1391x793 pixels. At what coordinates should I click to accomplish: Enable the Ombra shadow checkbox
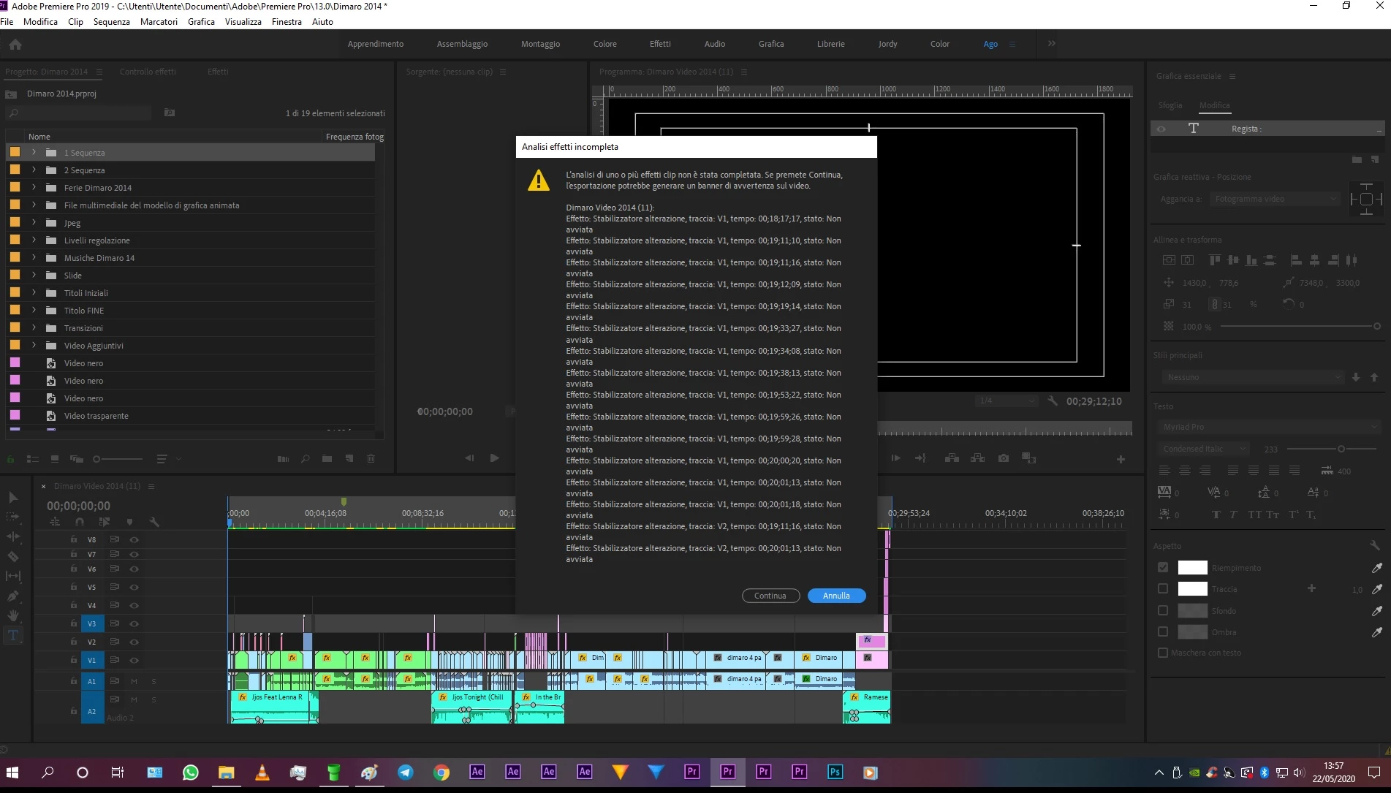pyautogui.click(x=1163, y=631)
